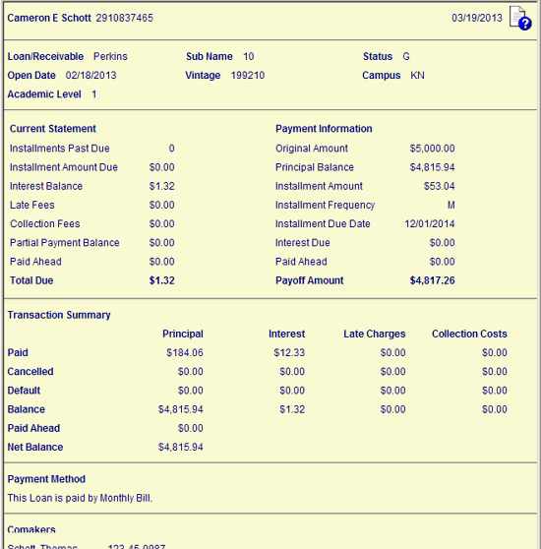
Task: Click the Open Date value 02/18/2013
Action: tap(90, 76)
